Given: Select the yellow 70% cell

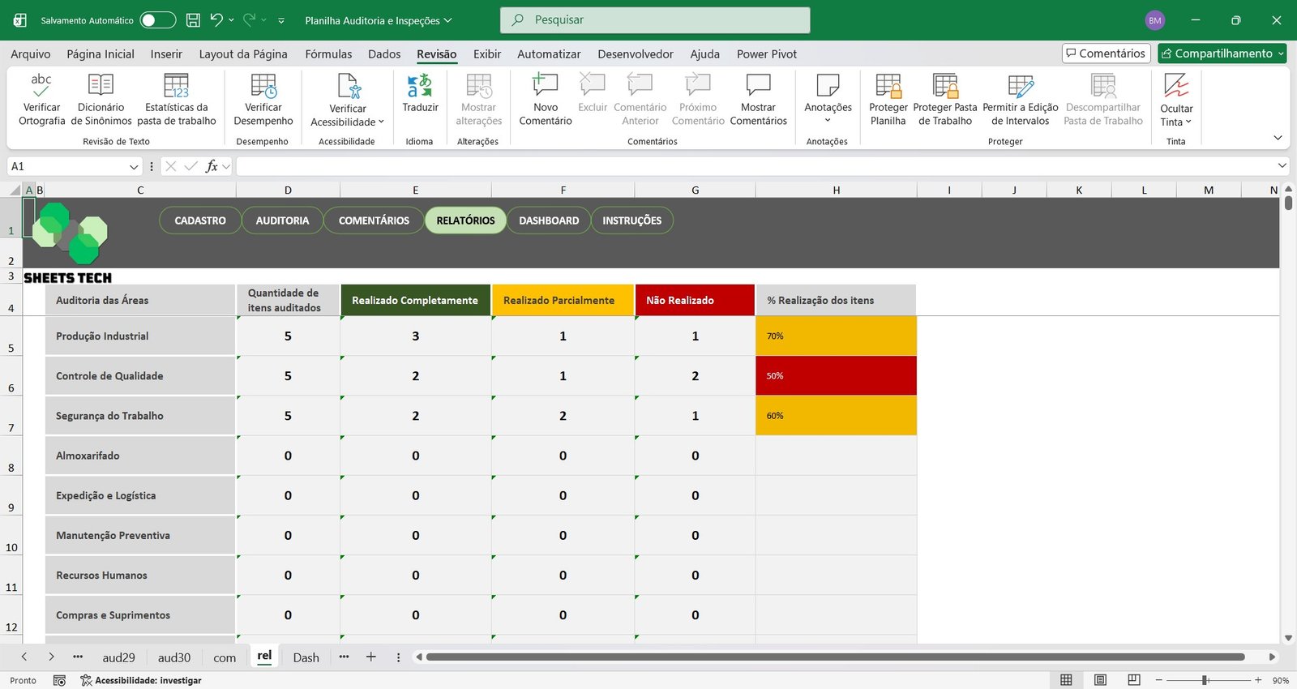Looking at the screenshot, I should click(836, 336).
